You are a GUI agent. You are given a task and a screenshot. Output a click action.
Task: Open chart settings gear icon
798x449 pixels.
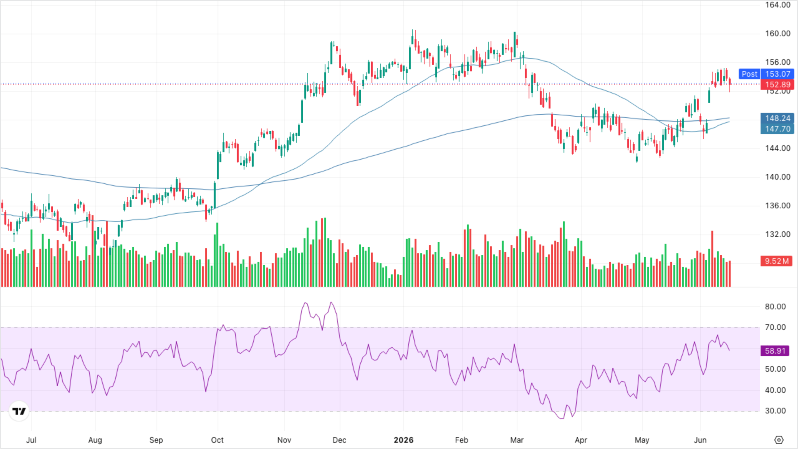pyautogui.click(x=779, y=440)
